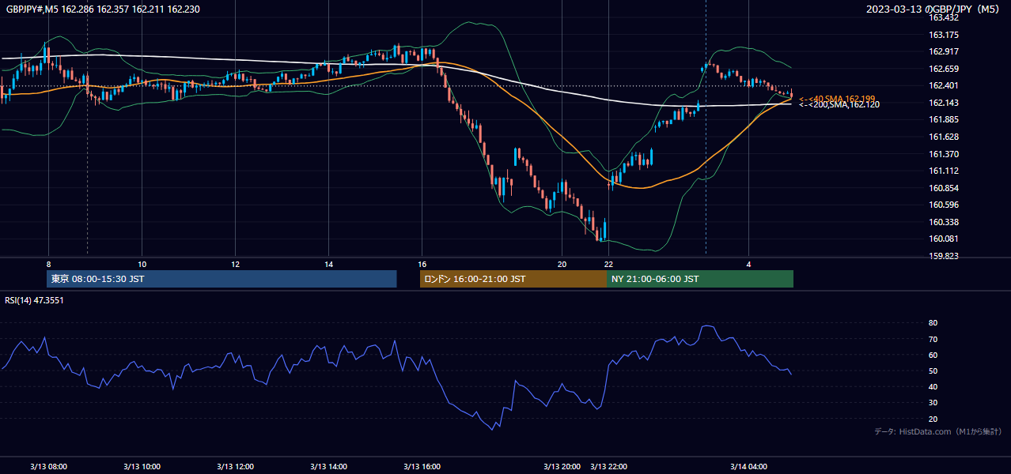The height and width of the screenshot is (474, 1011).
Task: Click the RSI scale value 70
Action: [933, 339]
